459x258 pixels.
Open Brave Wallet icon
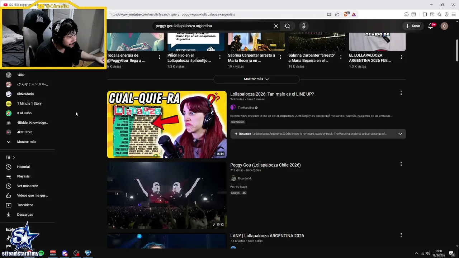coord(432,14)
